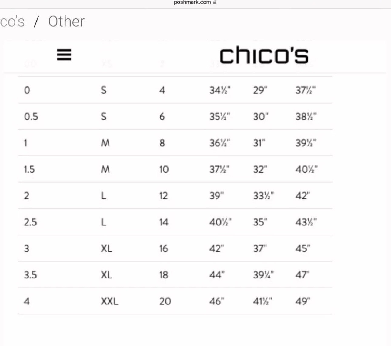Click the 33½" waist measurement
The image size is (391, 346).
click(x=263, y=196)
